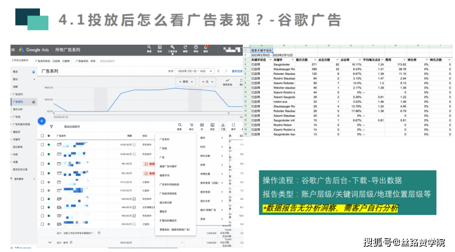
Task: Click the blue plus add-campaign button
Action: [41, 120]
